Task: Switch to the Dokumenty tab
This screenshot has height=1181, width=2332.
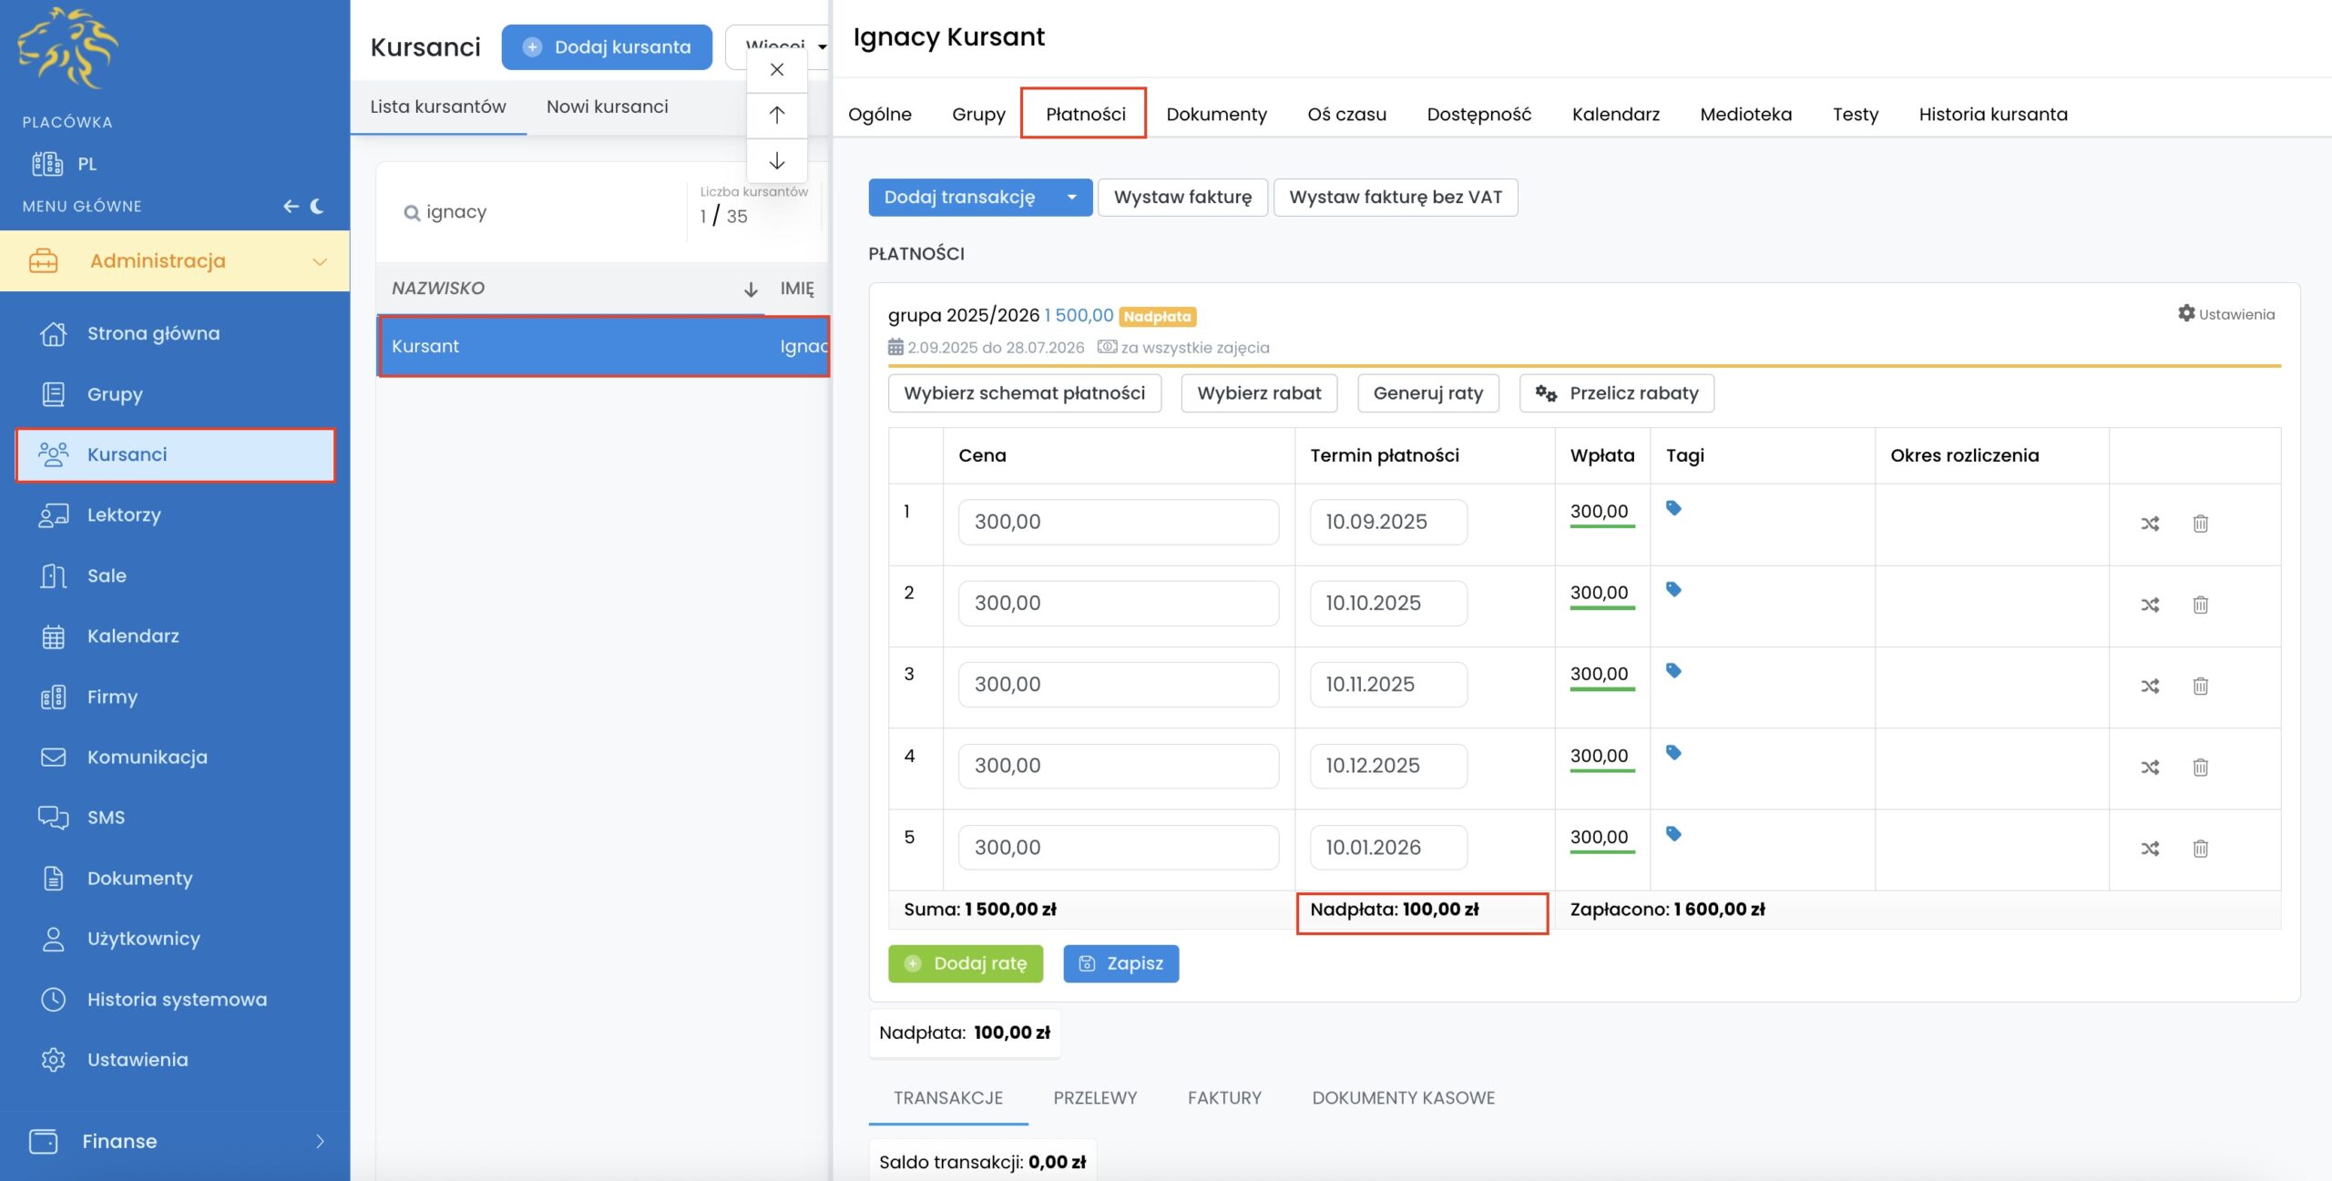Action: click(1216, 114)
